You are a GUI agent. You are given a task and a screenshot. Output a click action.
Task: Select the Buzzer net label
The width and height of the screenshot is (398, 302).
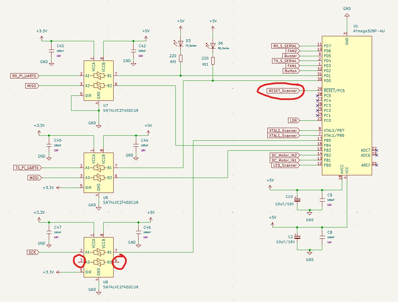click(290, 56)
